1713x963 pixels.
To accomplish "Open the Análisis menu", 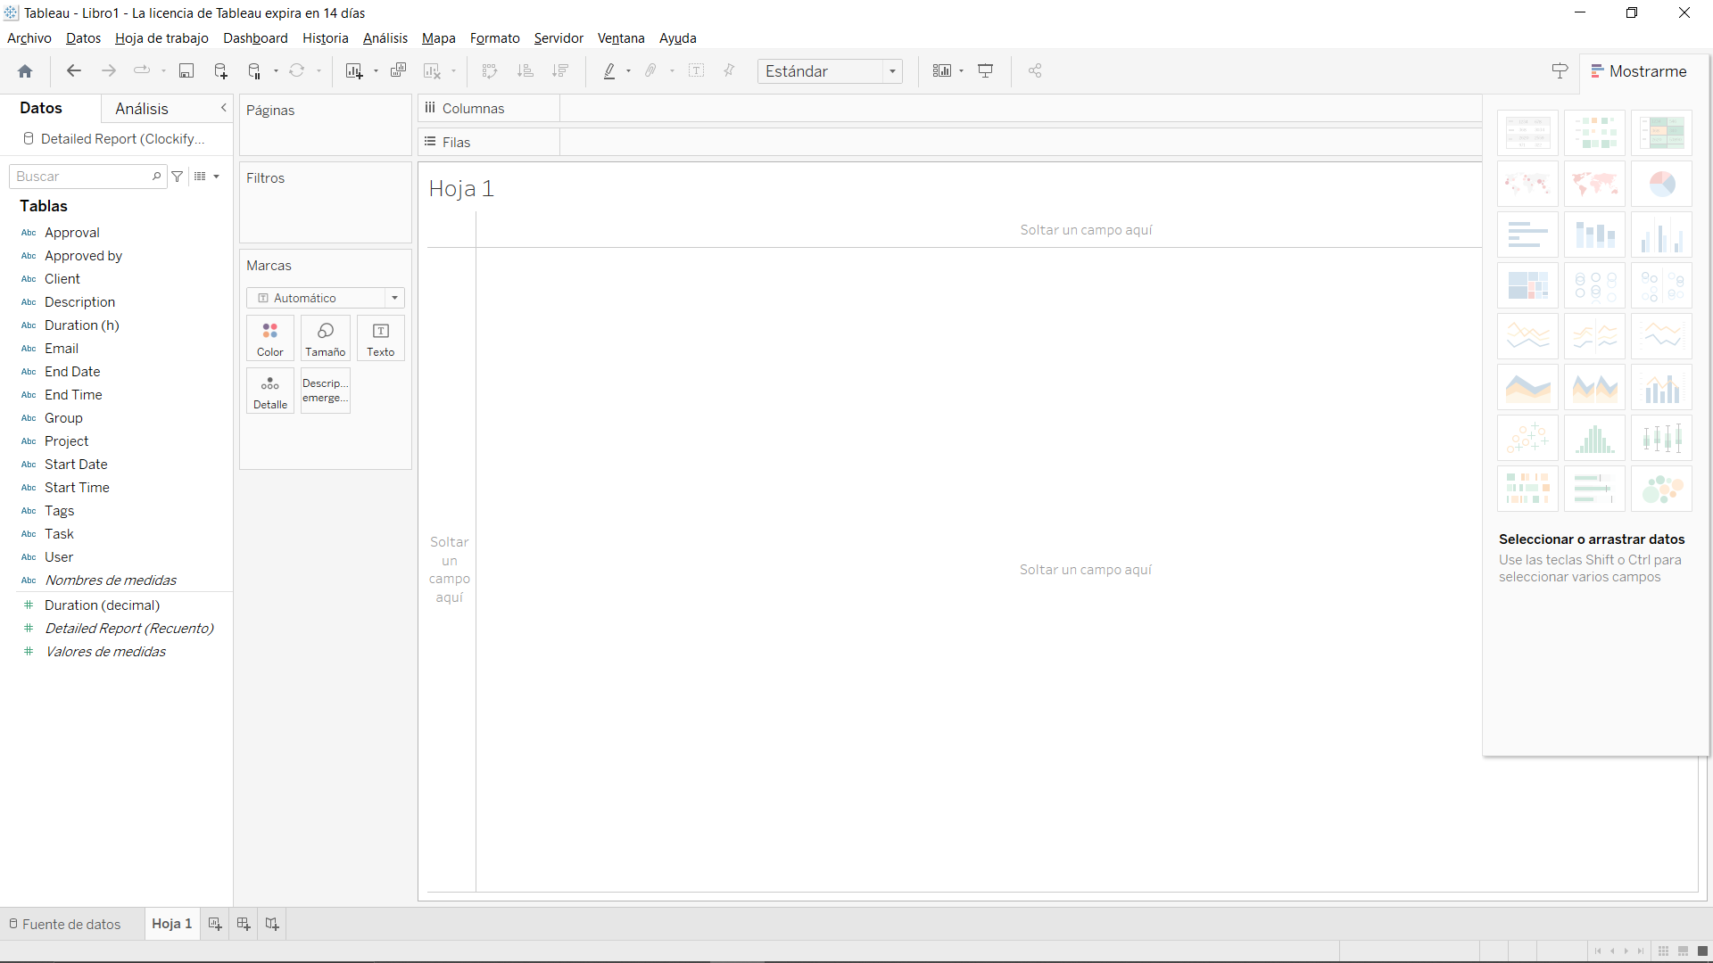I will click(385, 38).
